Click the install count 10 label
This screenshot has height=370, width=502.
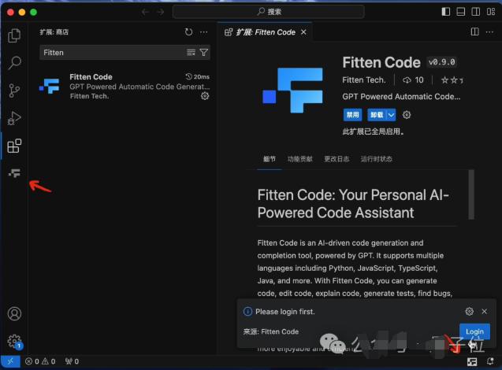(413, 80)
